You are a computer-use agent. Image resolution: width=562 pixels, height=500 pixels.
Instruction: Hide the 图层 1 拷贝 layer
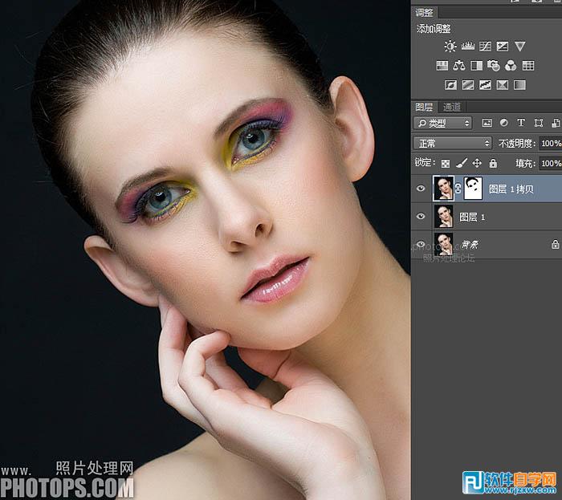coord(421,189)
